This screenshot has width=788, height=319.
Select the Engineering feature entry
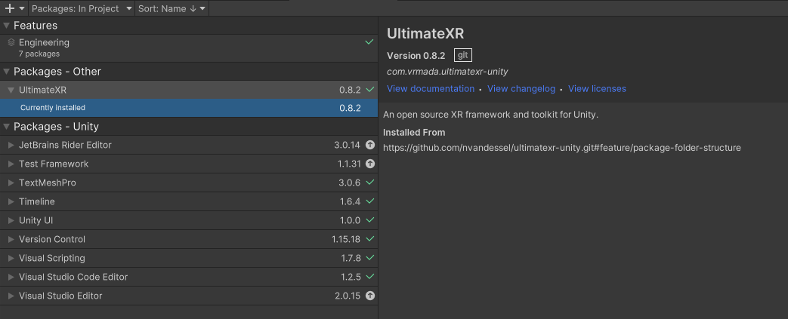(189, 48)
